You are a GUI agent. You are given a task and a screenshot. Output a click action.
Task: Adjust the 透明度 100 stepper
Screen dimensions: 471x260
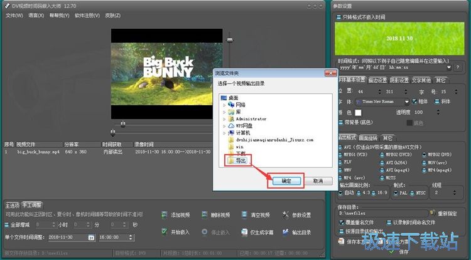[438, 112]
